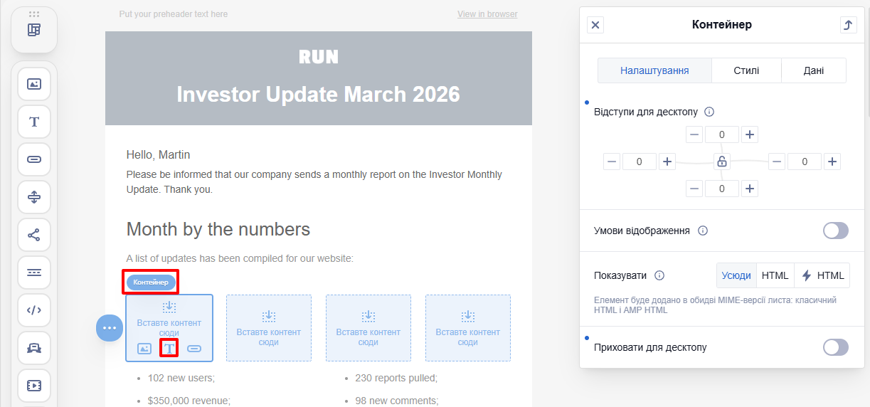Show info for Відступи для десктопу
Screen dimensions: 870x407
[x=709, y=112]
